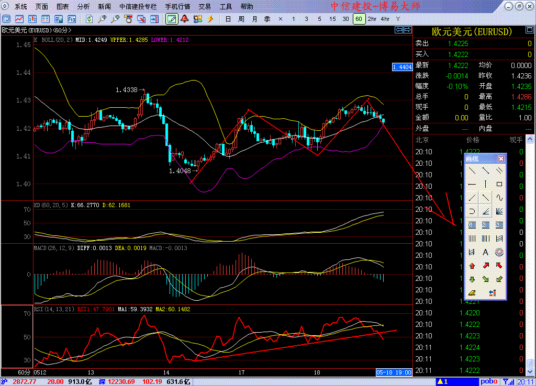Select the green down-left arrow marker
536x386 pixels.
click(499, 279)
